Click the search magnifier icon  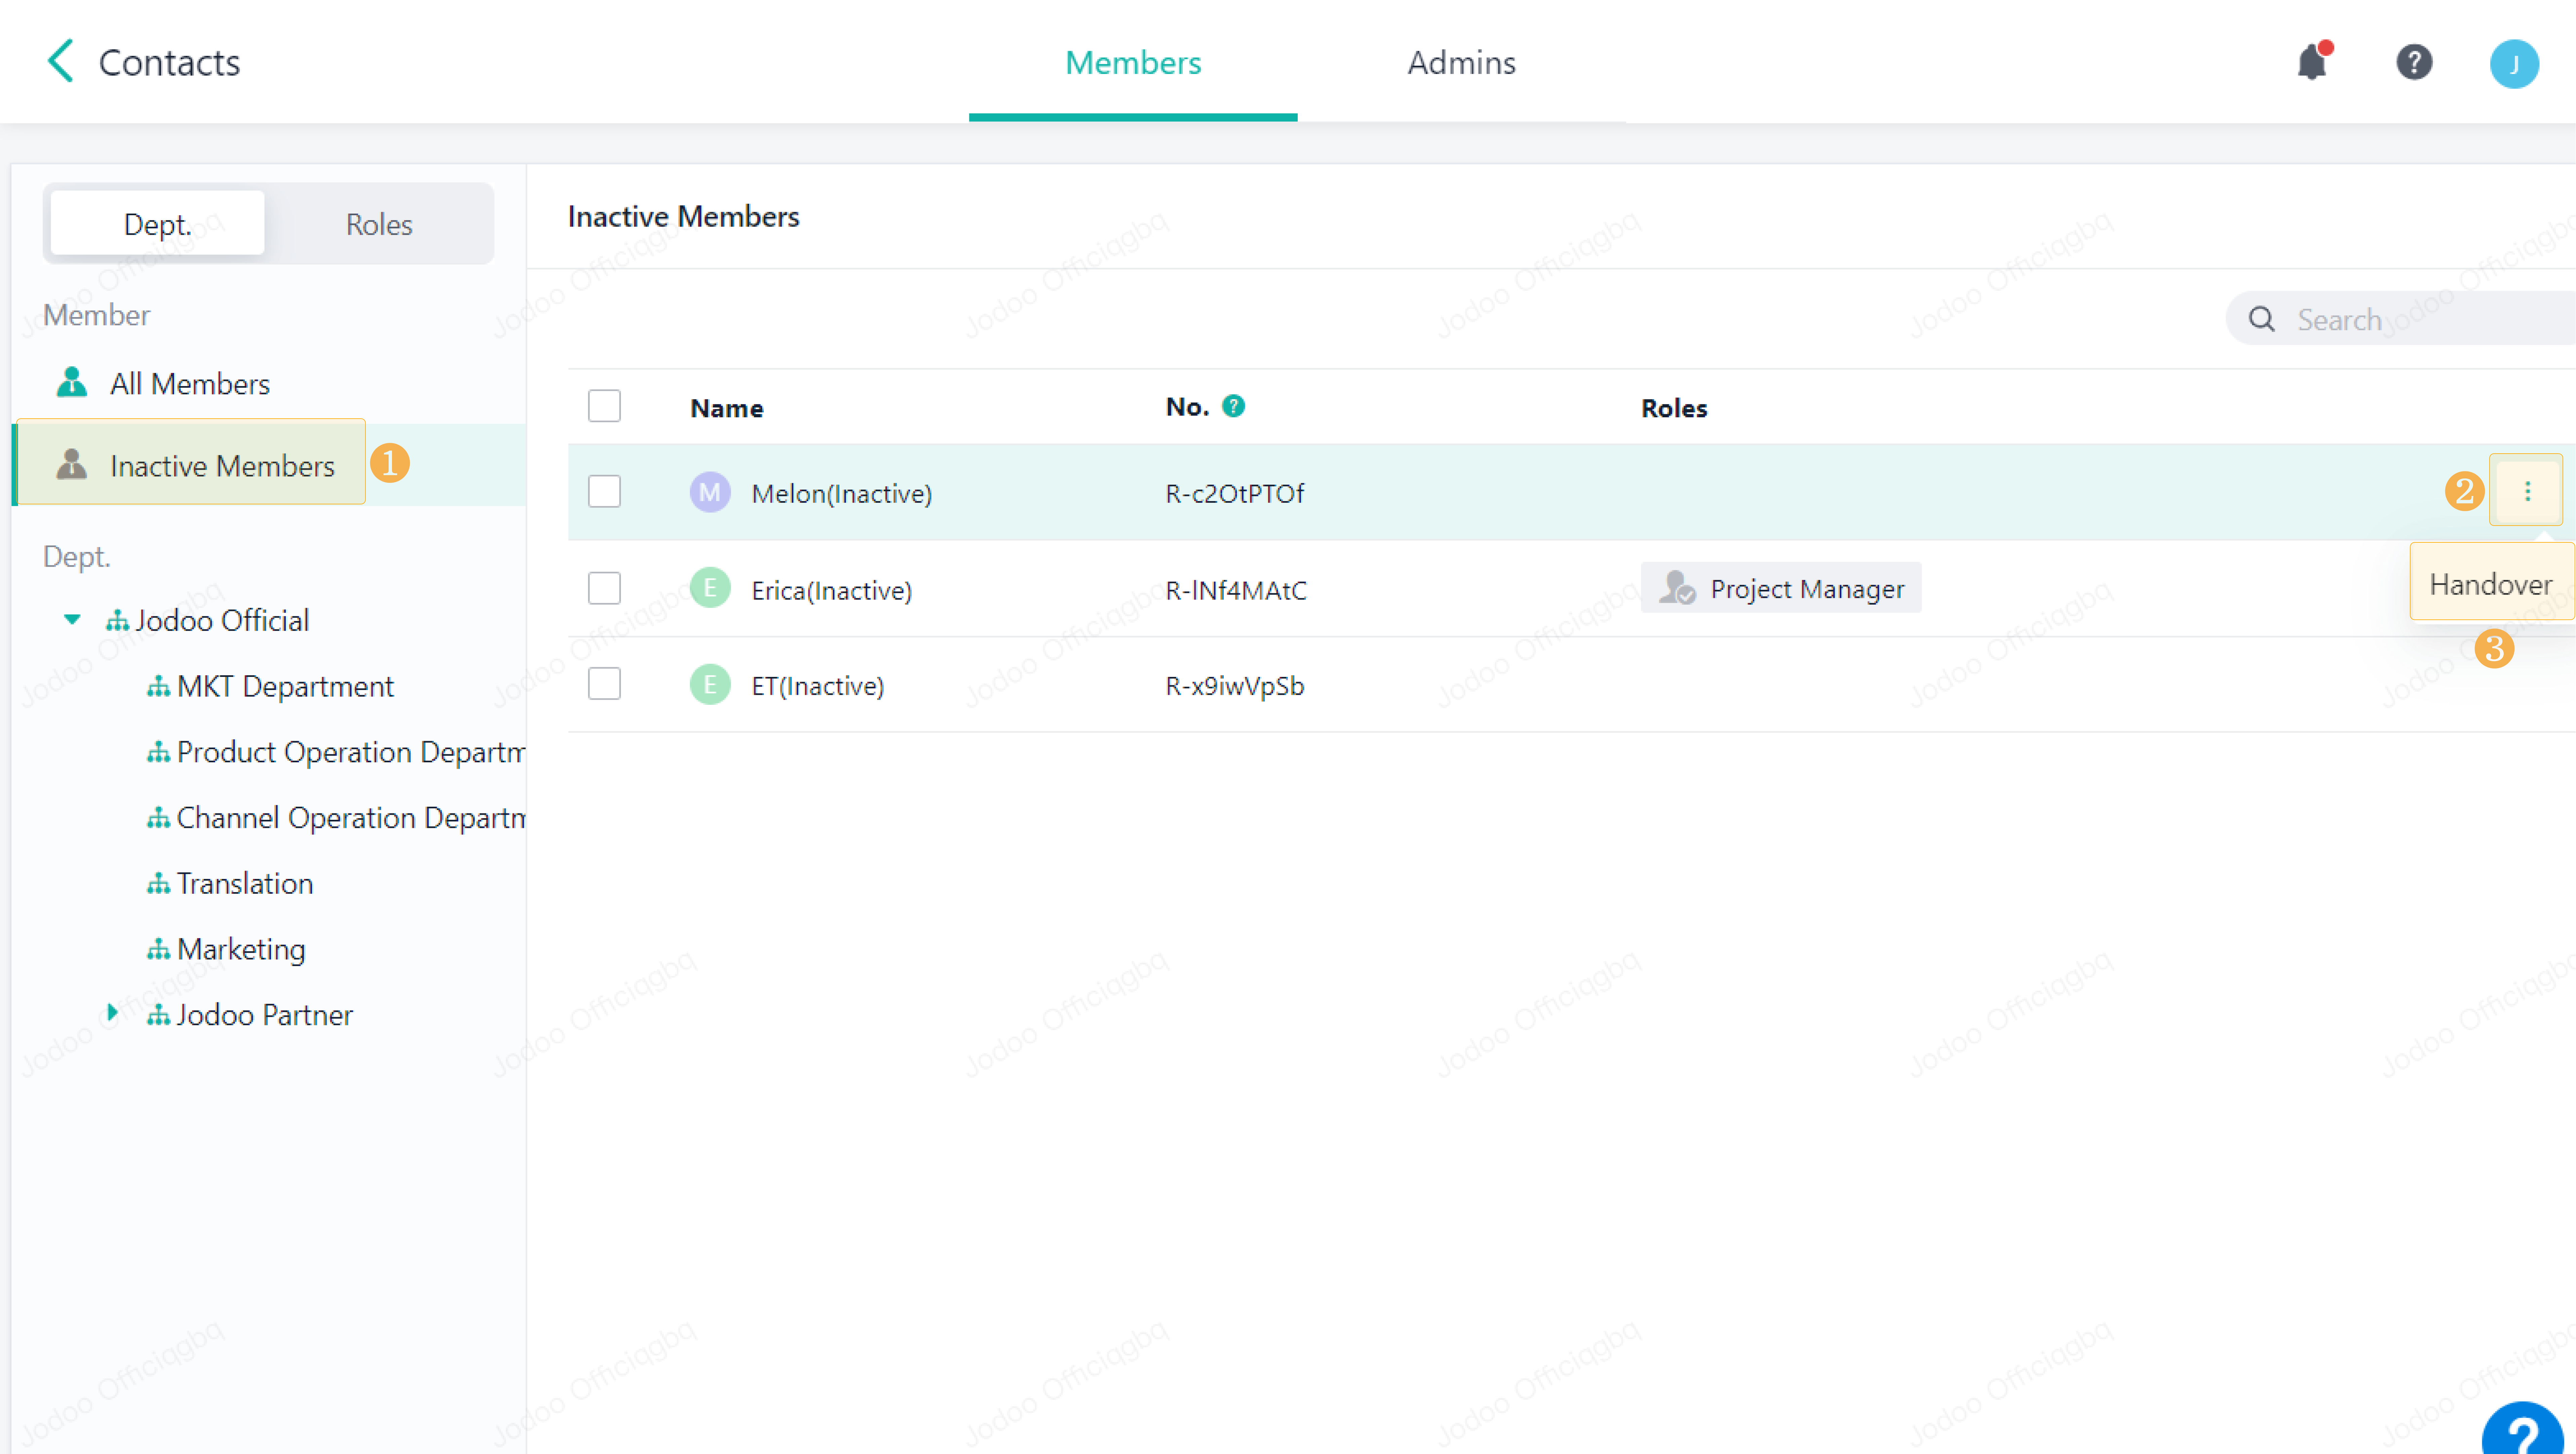2261,319
